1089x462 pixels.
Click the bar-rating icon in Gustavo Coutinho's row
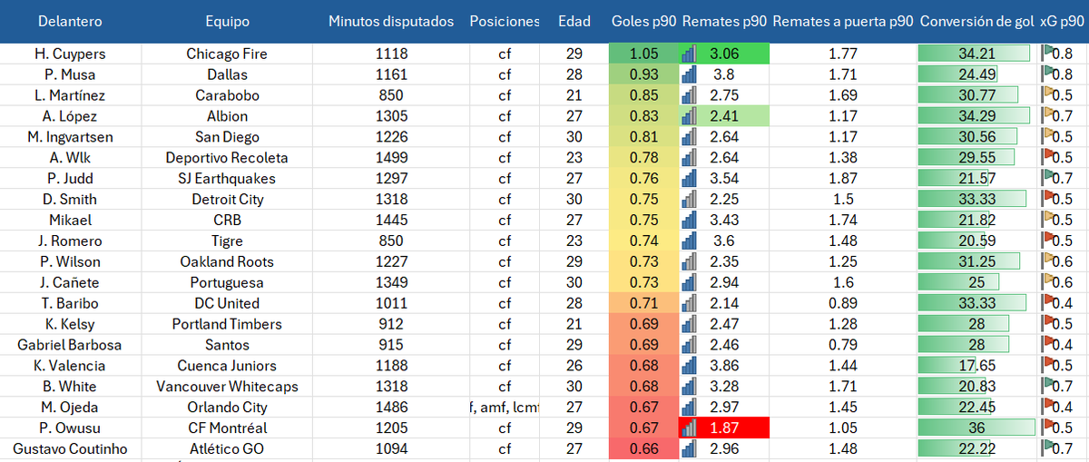pyautogui.click(x=688, y=449)
